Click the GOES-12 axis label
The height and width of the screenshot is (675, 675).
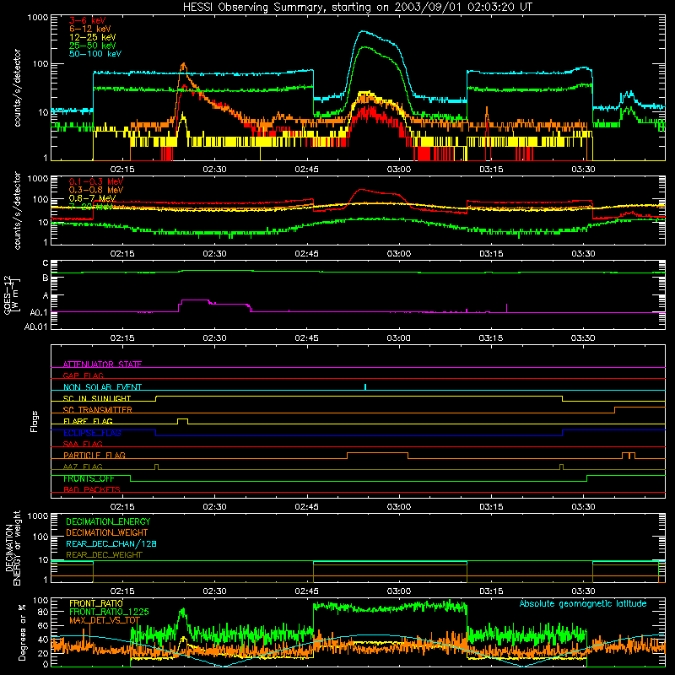coord(12,294)
